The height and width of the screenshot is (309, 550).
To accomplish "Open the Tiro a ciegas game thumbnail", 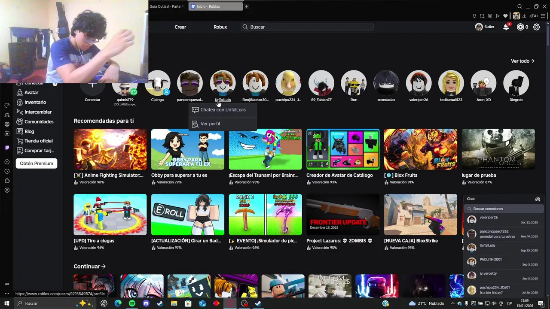I will 110,215.
